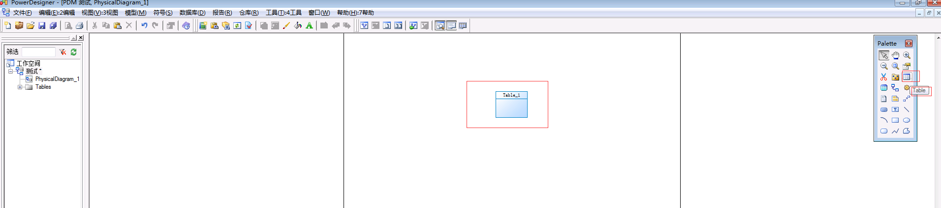The height and width of the screenshot is (208, 941).
Task: Select the Line tool in Palette
Action: (x=907, y=109)
